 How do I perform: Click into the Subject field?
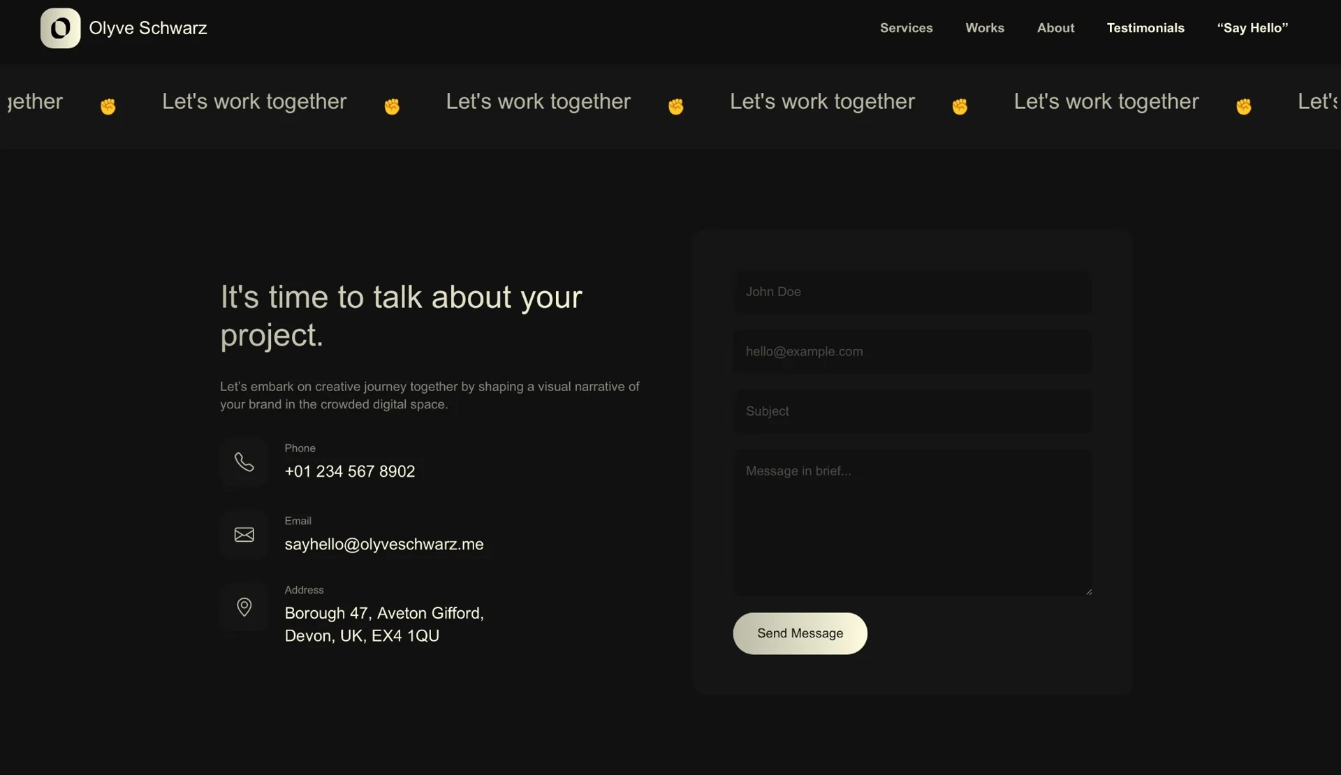(x=911, y=411)
